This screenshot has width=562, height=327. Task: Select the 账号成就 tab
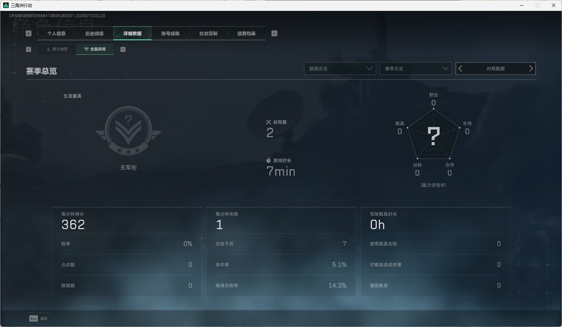click(170, 33)
